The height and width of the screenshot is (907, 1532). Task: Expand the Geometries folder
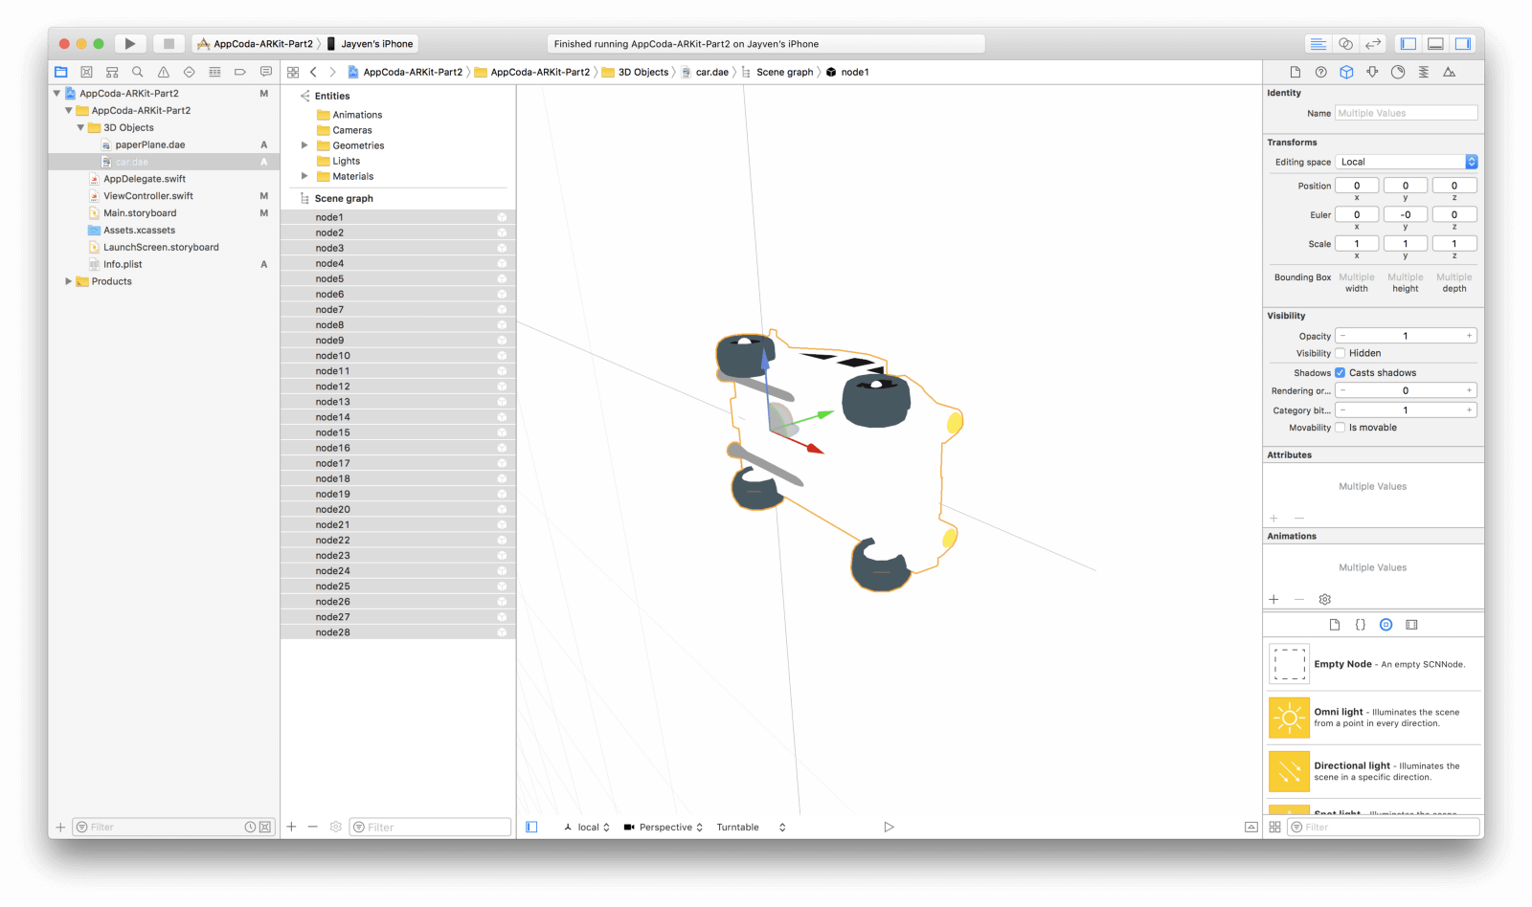click(304, 145)
